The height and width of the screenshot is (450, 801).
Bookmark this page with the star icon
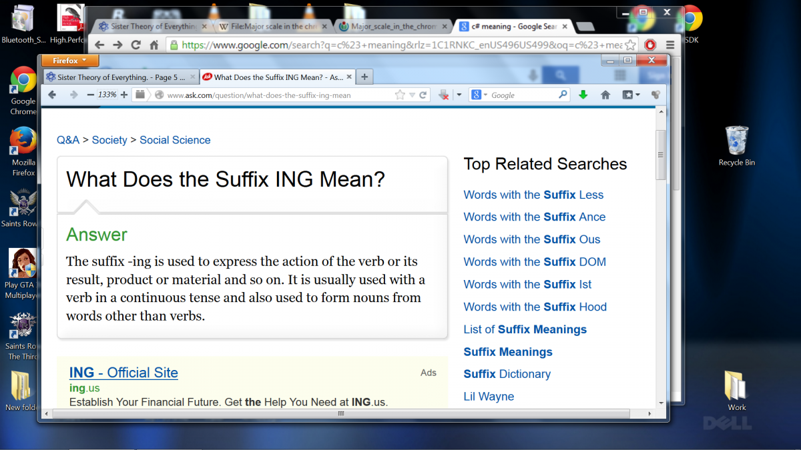click(x=400, y=95)
